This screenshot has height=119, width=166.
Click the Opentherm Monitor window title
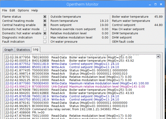[x=82, y=4]
